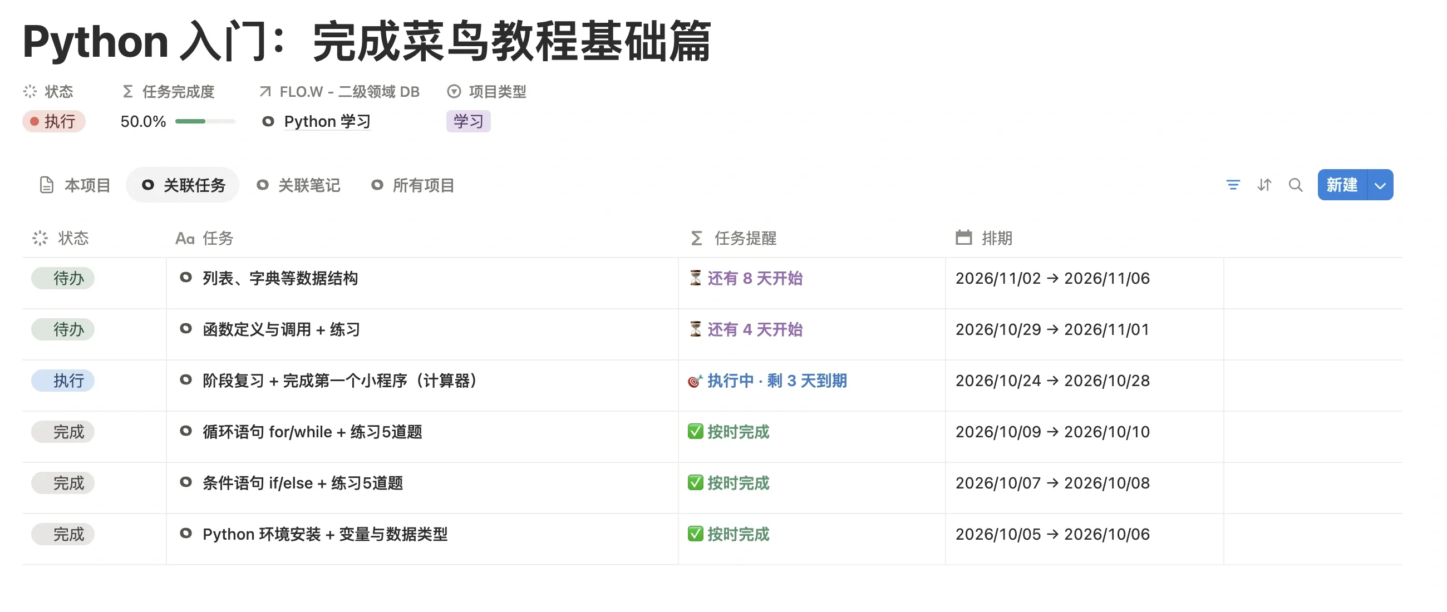Switch to the 本项目 tab

click(75, 185)
